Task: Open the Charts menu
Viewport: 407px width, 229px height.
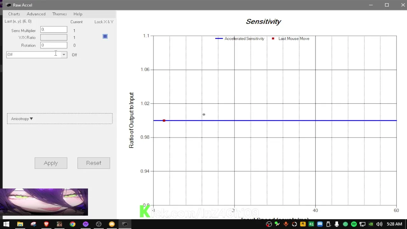Action: 14,14
